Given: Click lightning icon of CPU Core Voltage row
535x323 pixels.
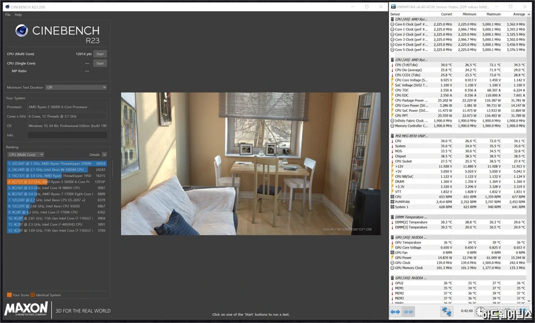Looking at the screenshot, I should pyautogui.click(x=392, y=80).
